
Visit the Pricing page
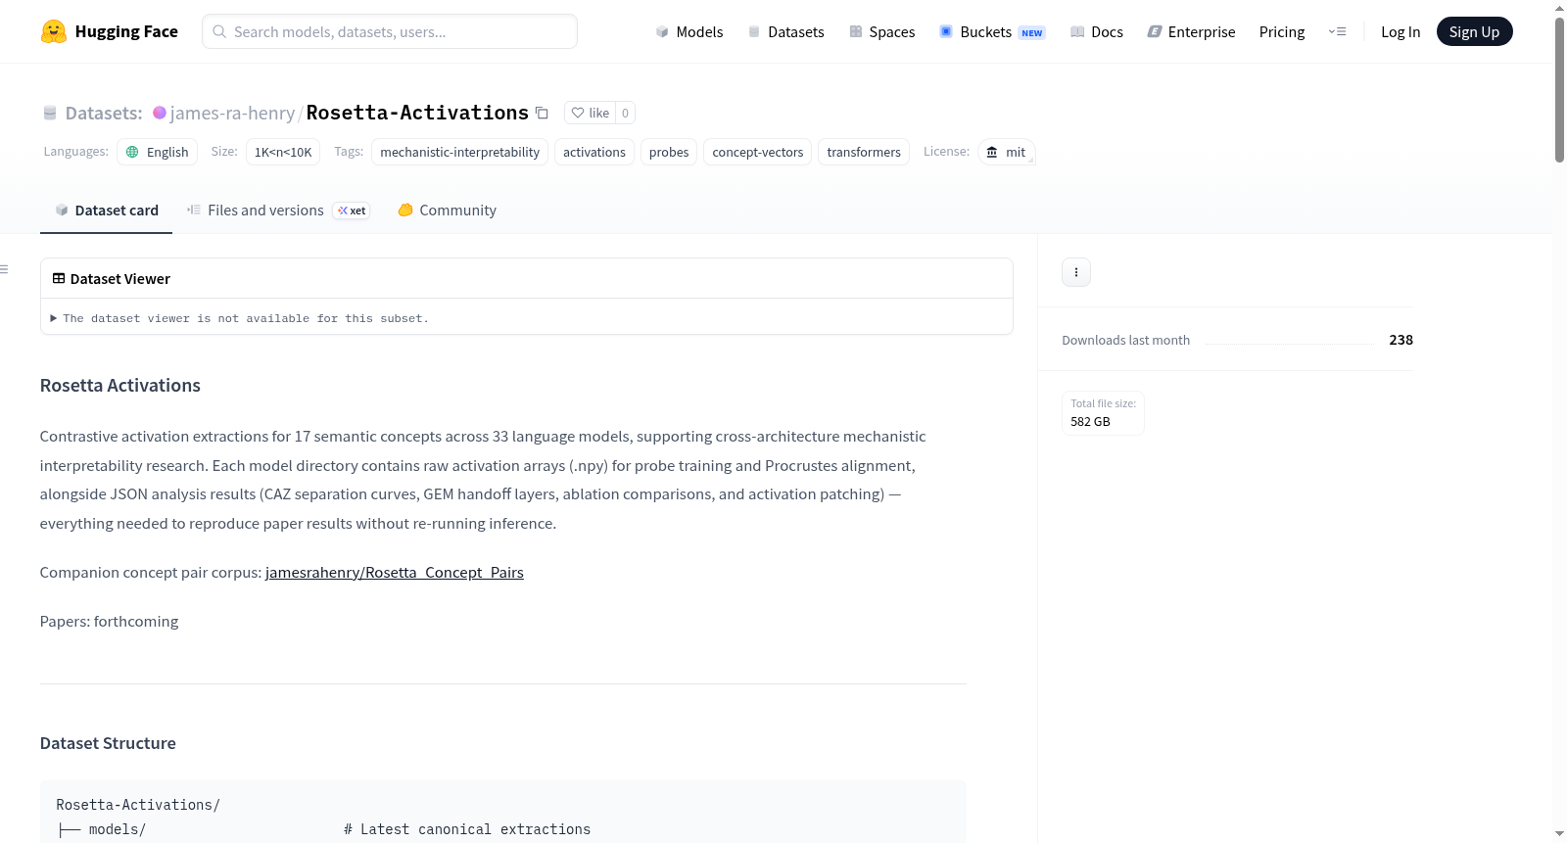(x=1282, y=31)
